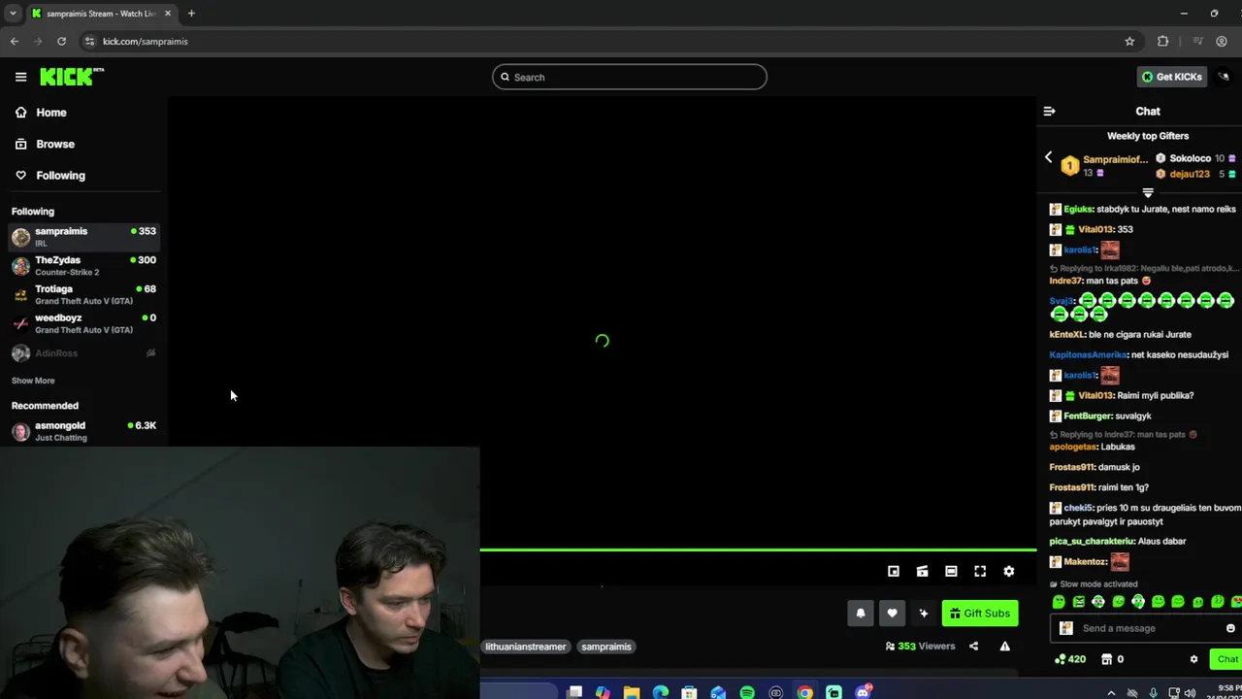
Task: Show hidden system tray icons chevron
Action: (x=1111, y=692)
